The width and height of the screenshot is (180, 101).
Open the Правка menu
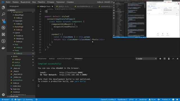15,2
